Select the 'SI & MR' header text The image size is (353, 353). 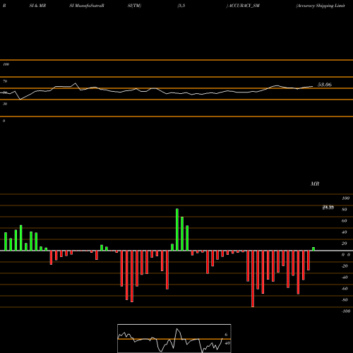(x=37, y=6)
